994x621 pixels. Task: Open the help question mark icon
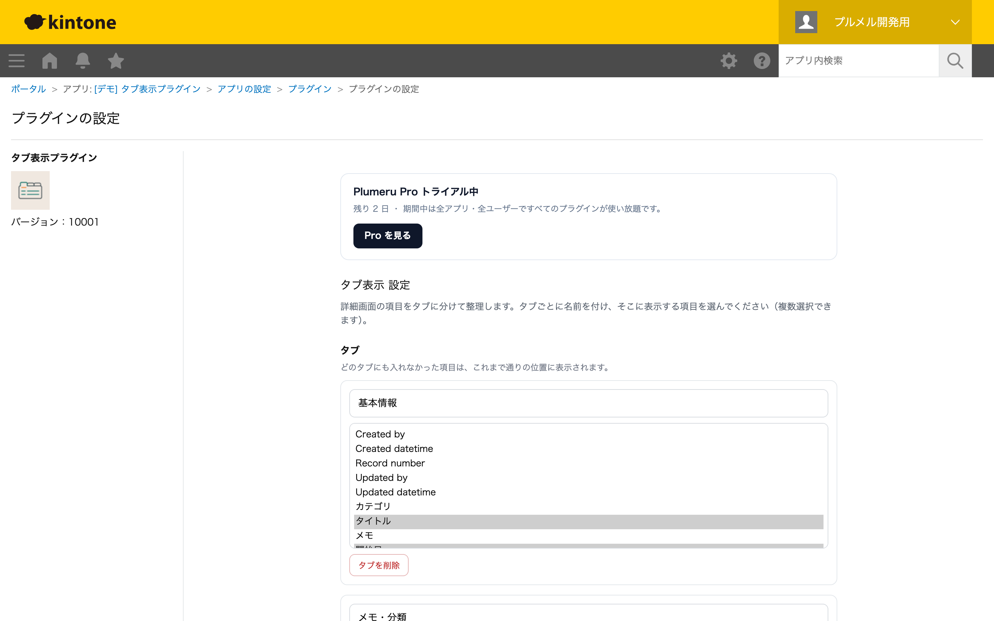click(762, 61)
